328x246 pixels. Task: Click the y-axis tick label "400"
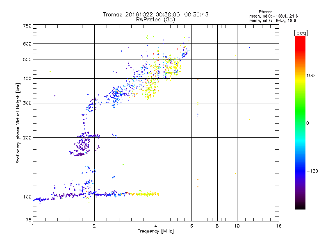27,79
